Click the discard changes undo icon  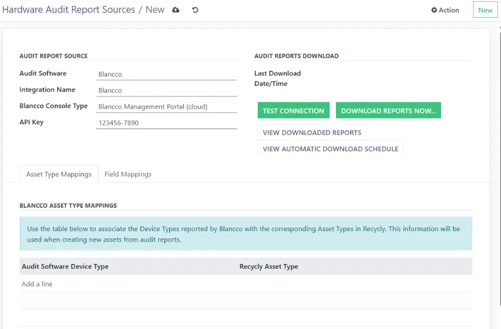(x=195, y=10)
